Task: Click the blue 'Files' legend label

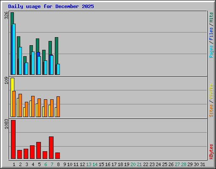Action: (211, 34)
